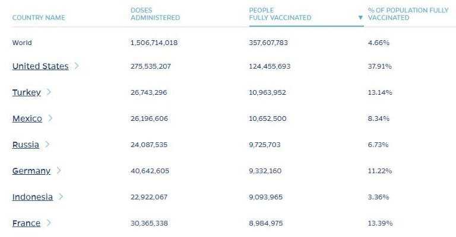Image resolution: width=456 pixels, height=237 pixels.
Task: Open the France country link
Action: [x=27, y=223]
